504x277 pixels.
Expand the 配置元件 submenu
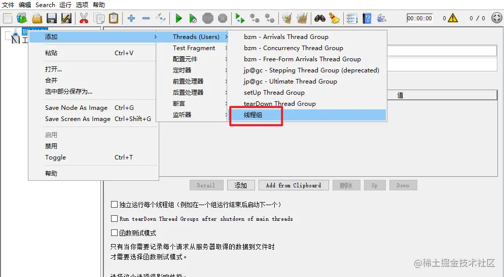(x=192, y=59)
